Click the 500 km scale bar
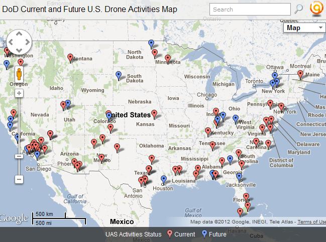 point(49,215)
